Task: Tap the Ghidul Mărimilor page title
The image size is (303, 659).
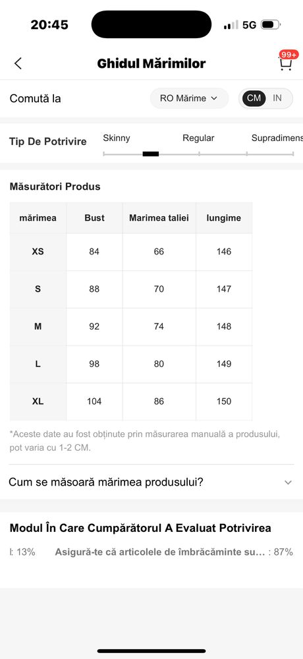Action: 151,63
